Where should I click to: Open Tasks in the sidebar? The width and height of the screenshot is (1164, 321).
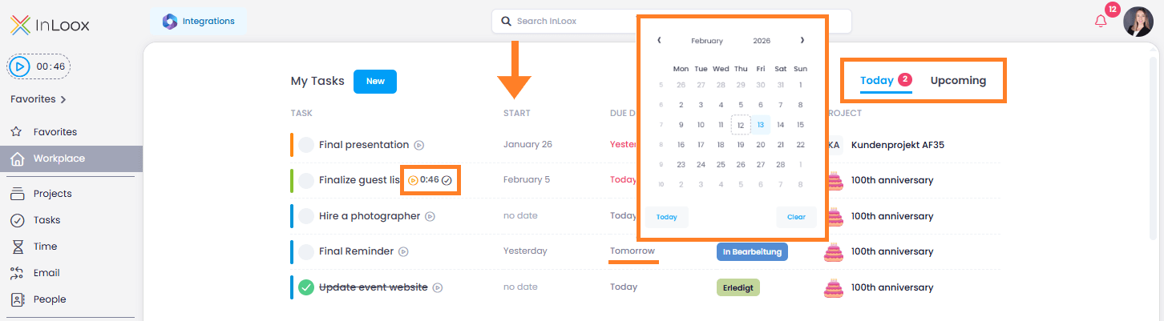pos(46,220)
